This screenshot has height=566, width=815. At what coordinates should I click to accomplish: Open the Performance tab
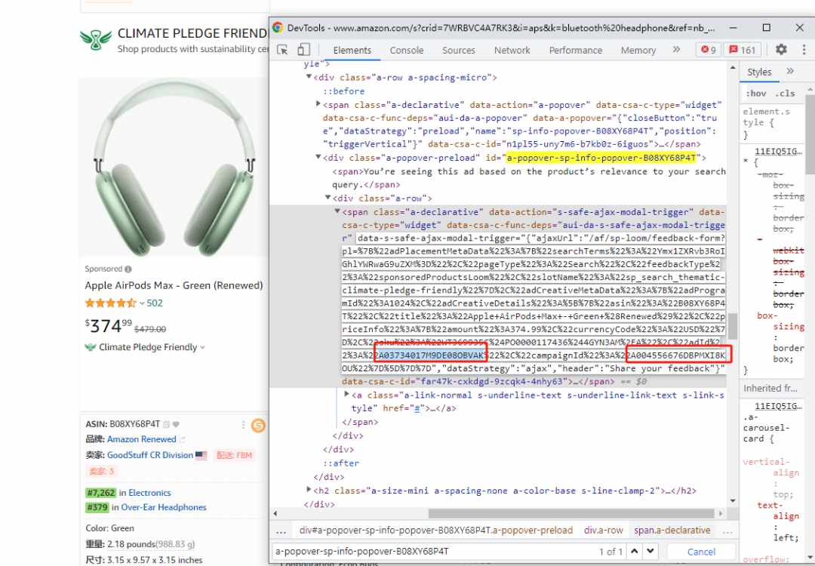(x=575, y=50)
